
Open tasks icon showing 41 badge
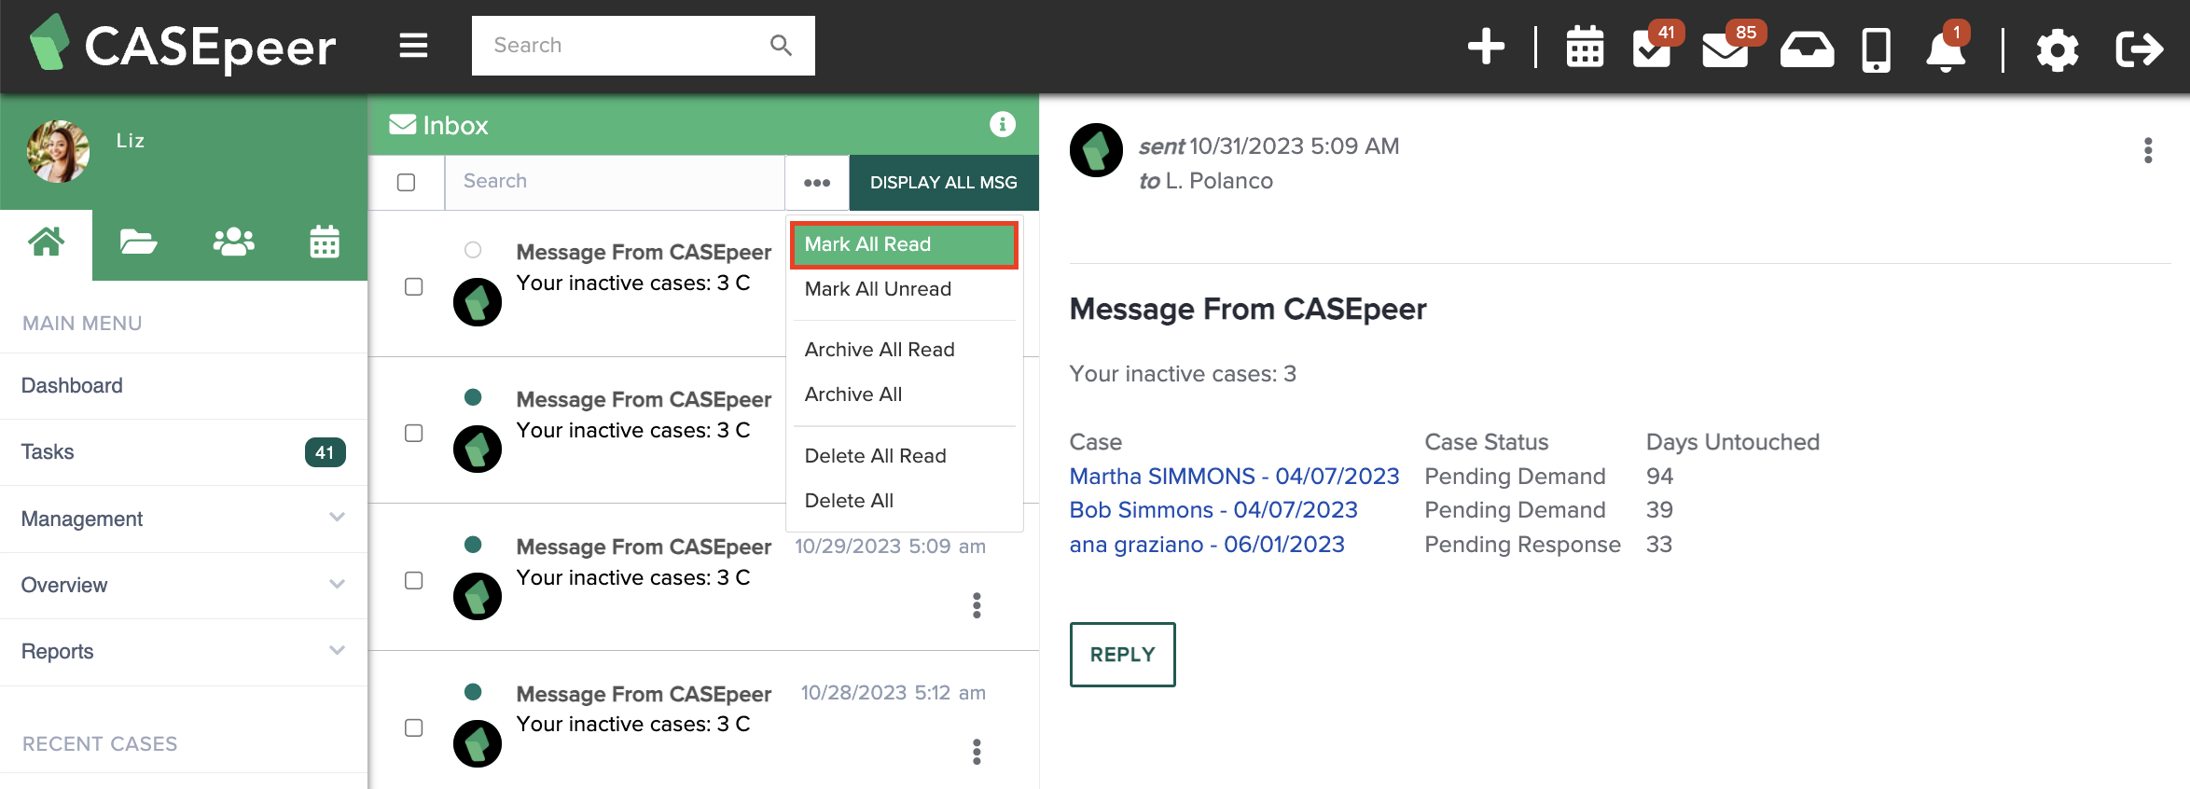coord(1653,47)
